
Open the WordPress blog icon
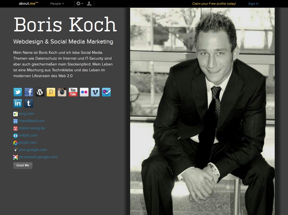pyautogui.click(x=40, y=92)
